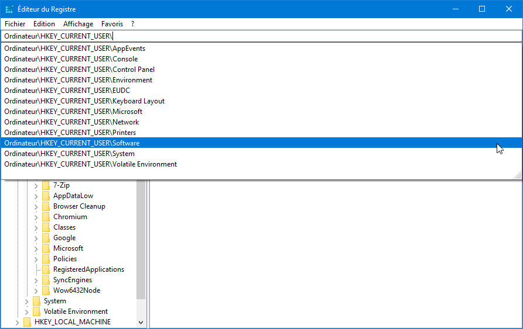The image size is (523, 329).
Task: Click the Classes folder icon
Action: pyautogui.click(x=46, y=227)
